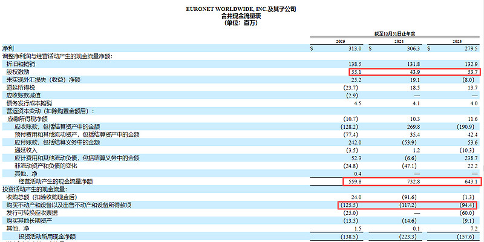Click the 递延收入 row label

(25, 150)
